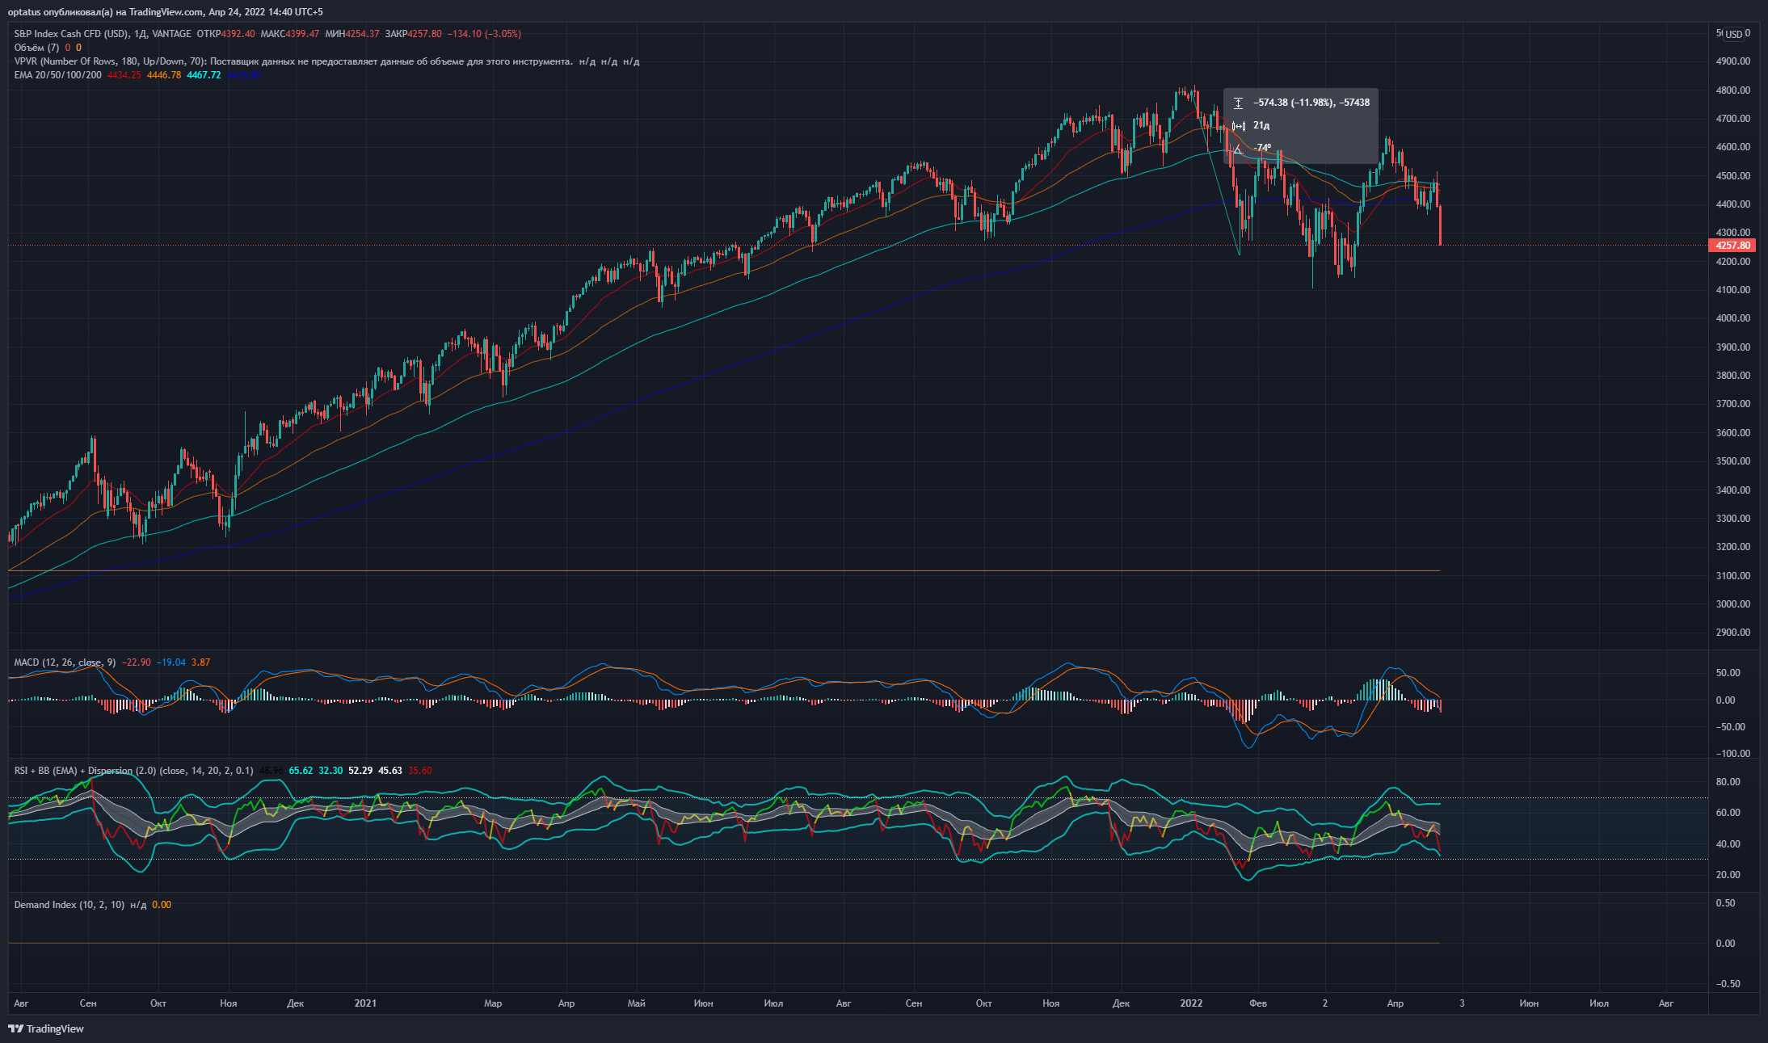Select the Demand Index (10, 2, 10) legend

(x=69, y=905)
